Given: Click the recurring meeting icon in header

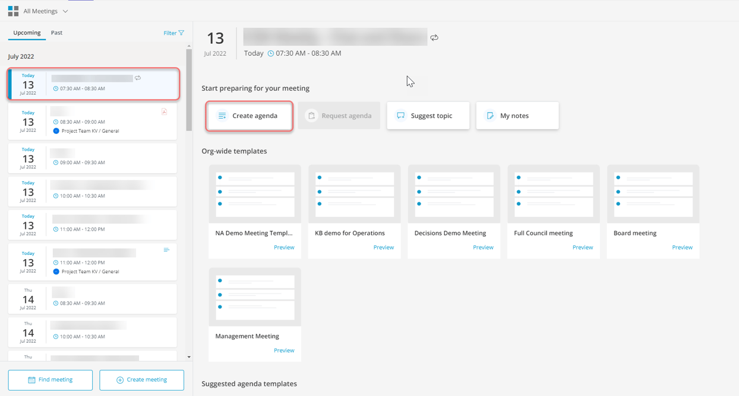Looking at the screenshot, I should pyautogui.click(x=434, y=37).
